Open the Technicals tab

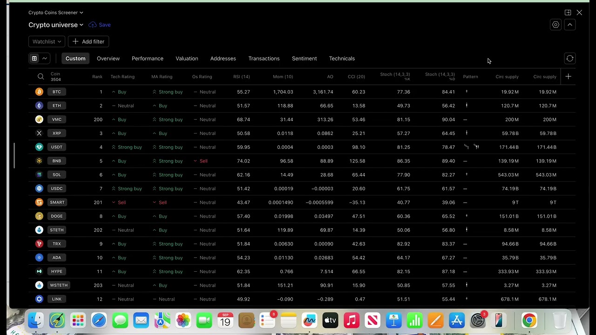342,59
